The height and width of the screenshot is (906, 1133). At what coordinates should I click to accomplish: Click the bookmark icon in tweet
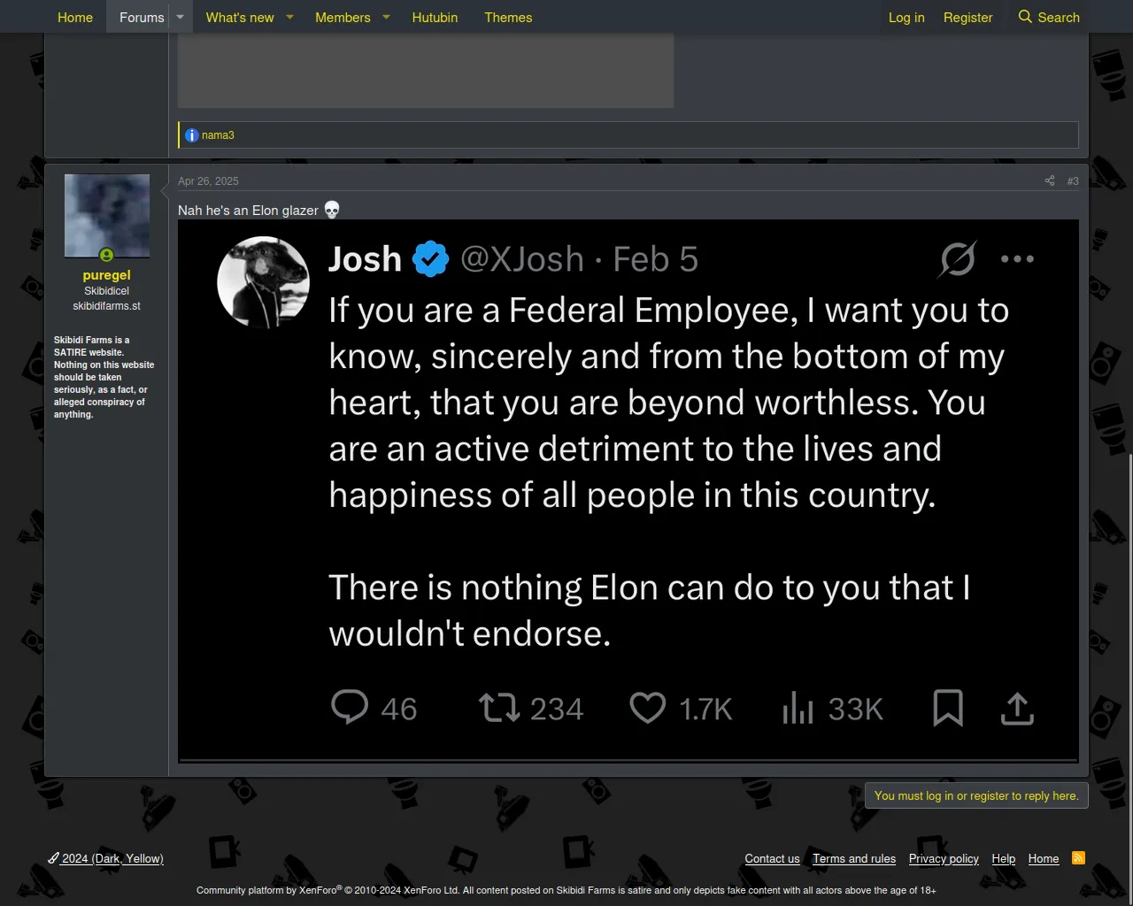click(x=947, y=708)
